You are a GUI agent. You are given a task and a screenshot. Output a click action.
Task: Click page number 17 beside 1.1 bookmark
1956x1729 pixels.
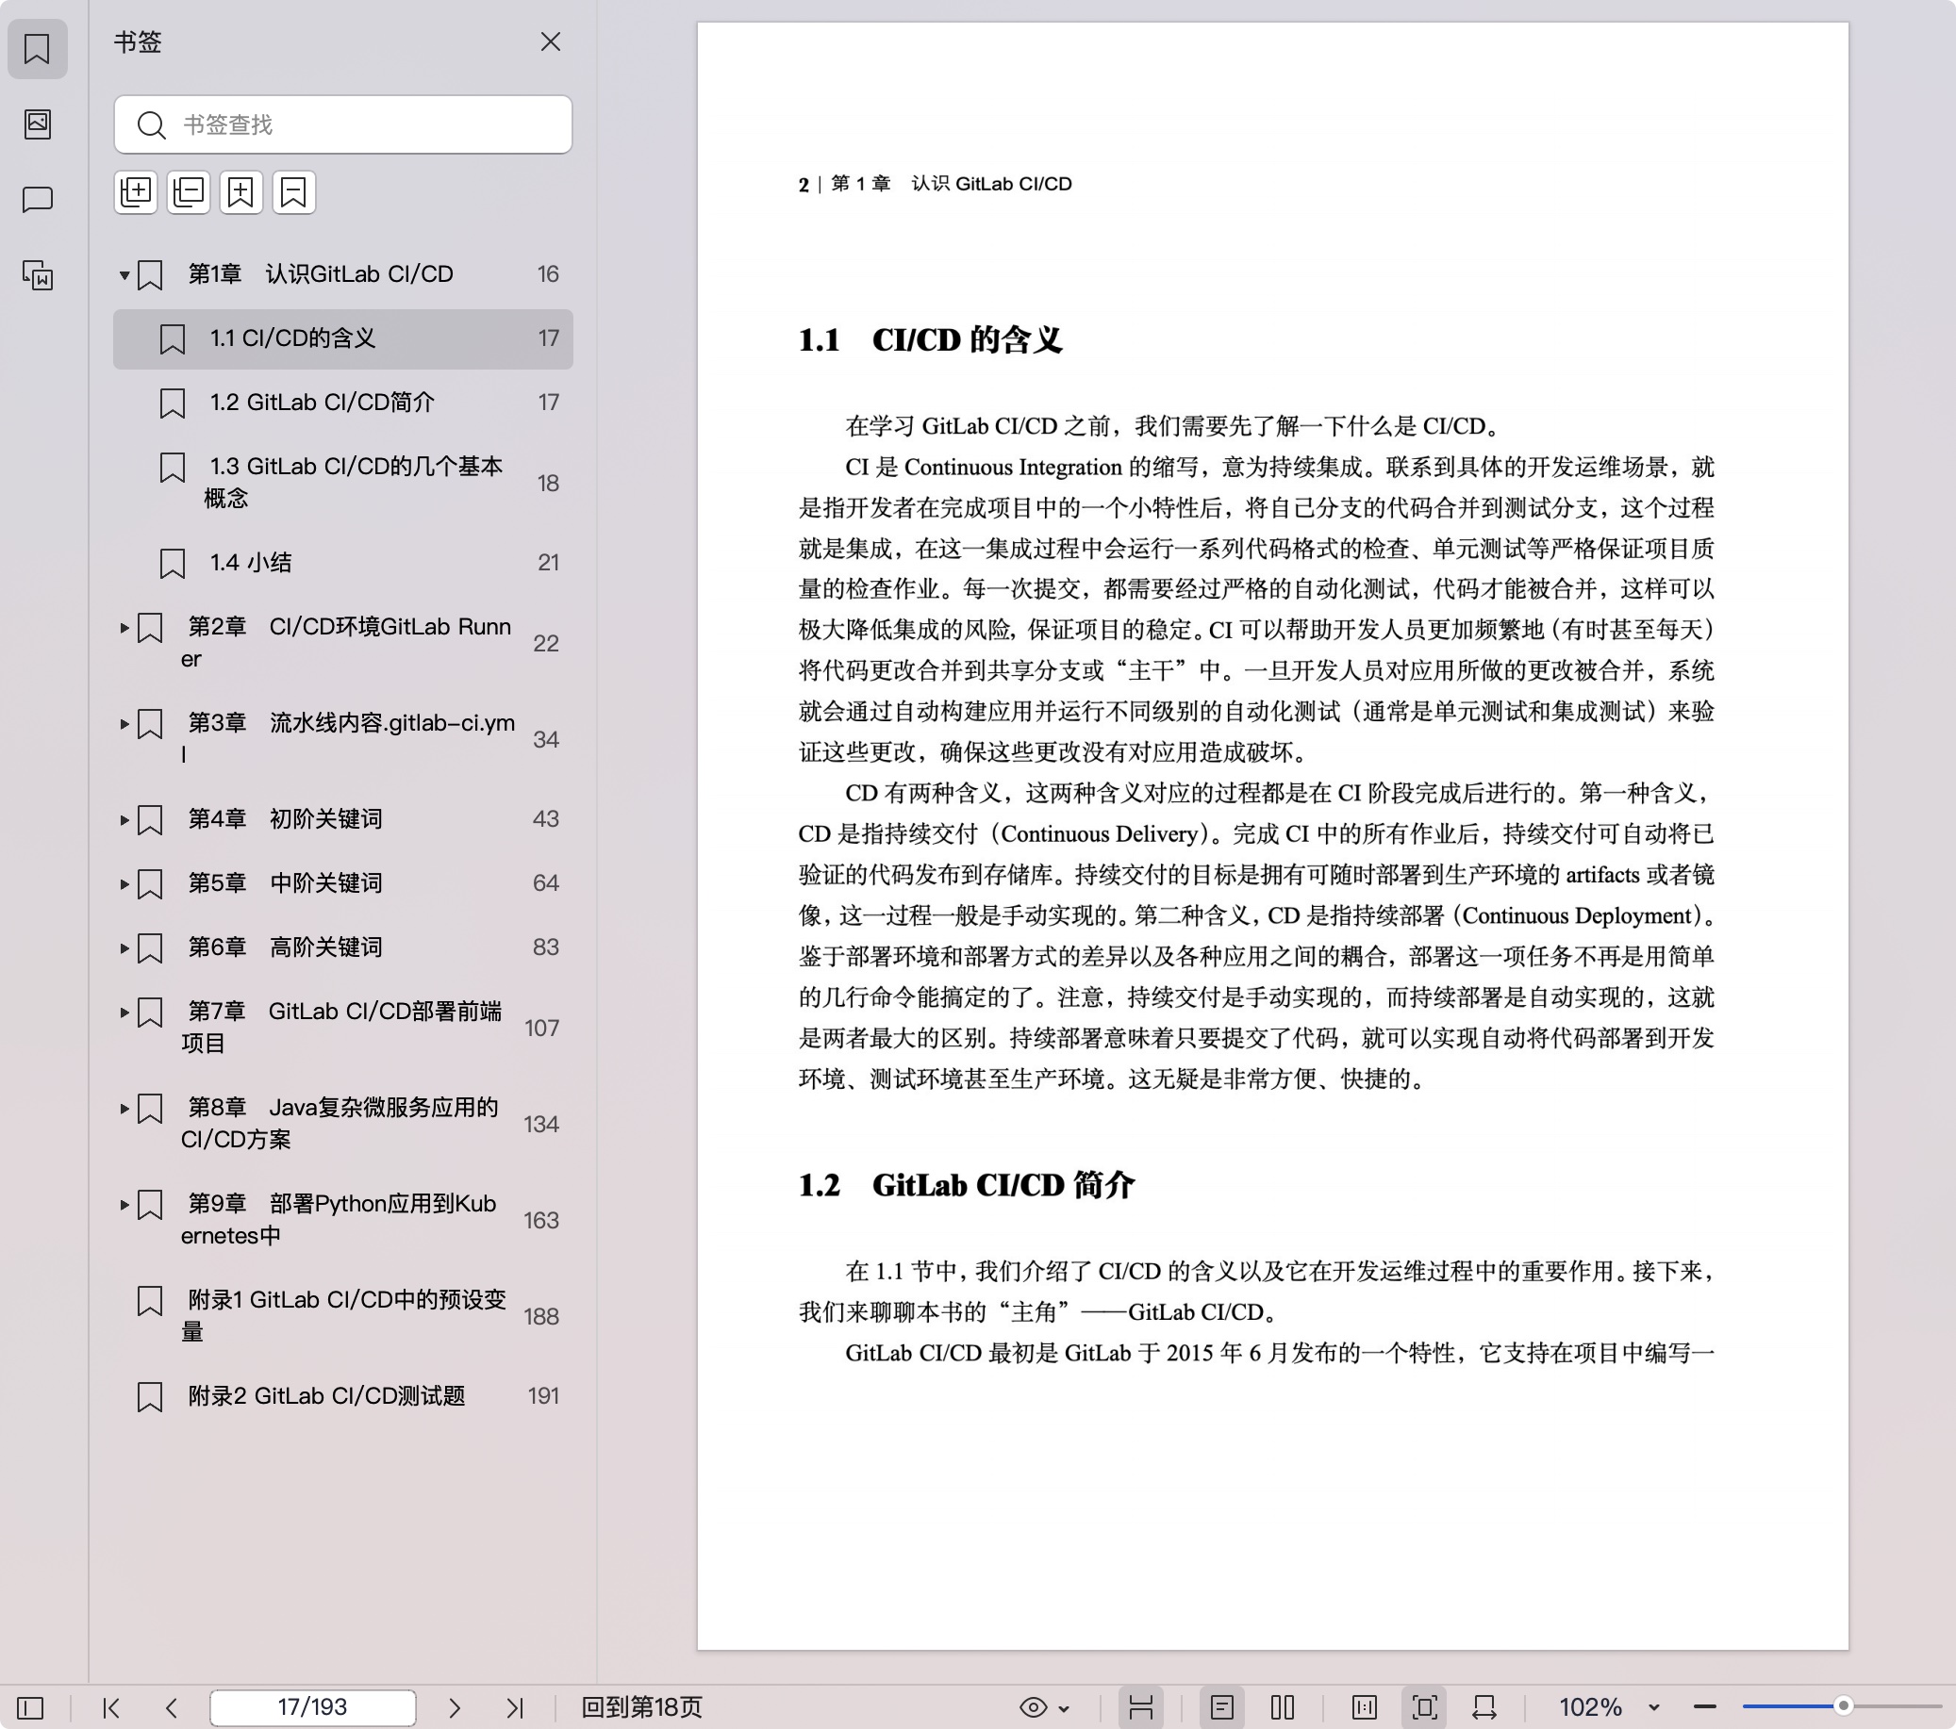pyautogui.click(x=548, y=338)
